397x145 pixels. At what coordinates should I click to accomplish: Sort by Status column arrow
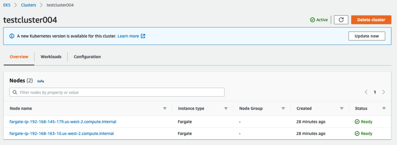pyautogui.click(x=384, y=108)
